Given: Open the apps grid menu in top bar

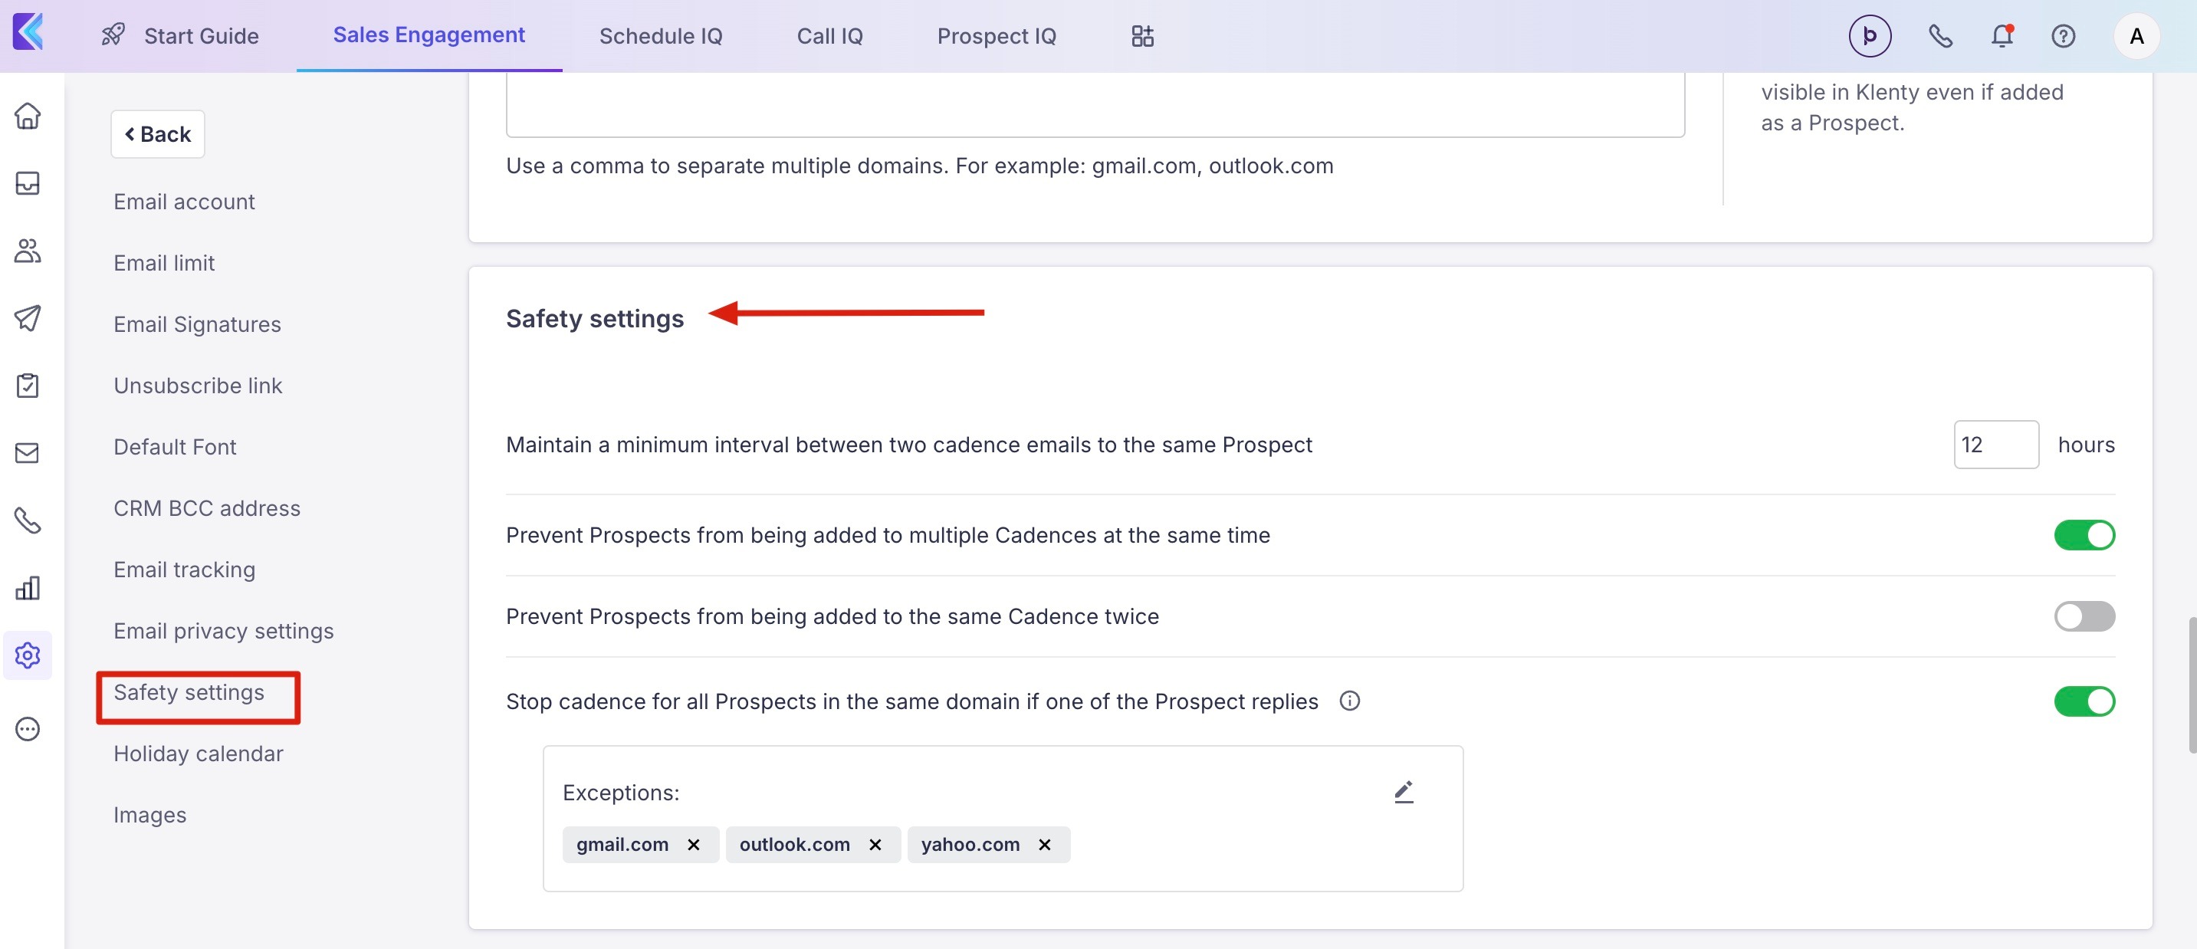Looking at the screenshot, I should [1142, 36].
